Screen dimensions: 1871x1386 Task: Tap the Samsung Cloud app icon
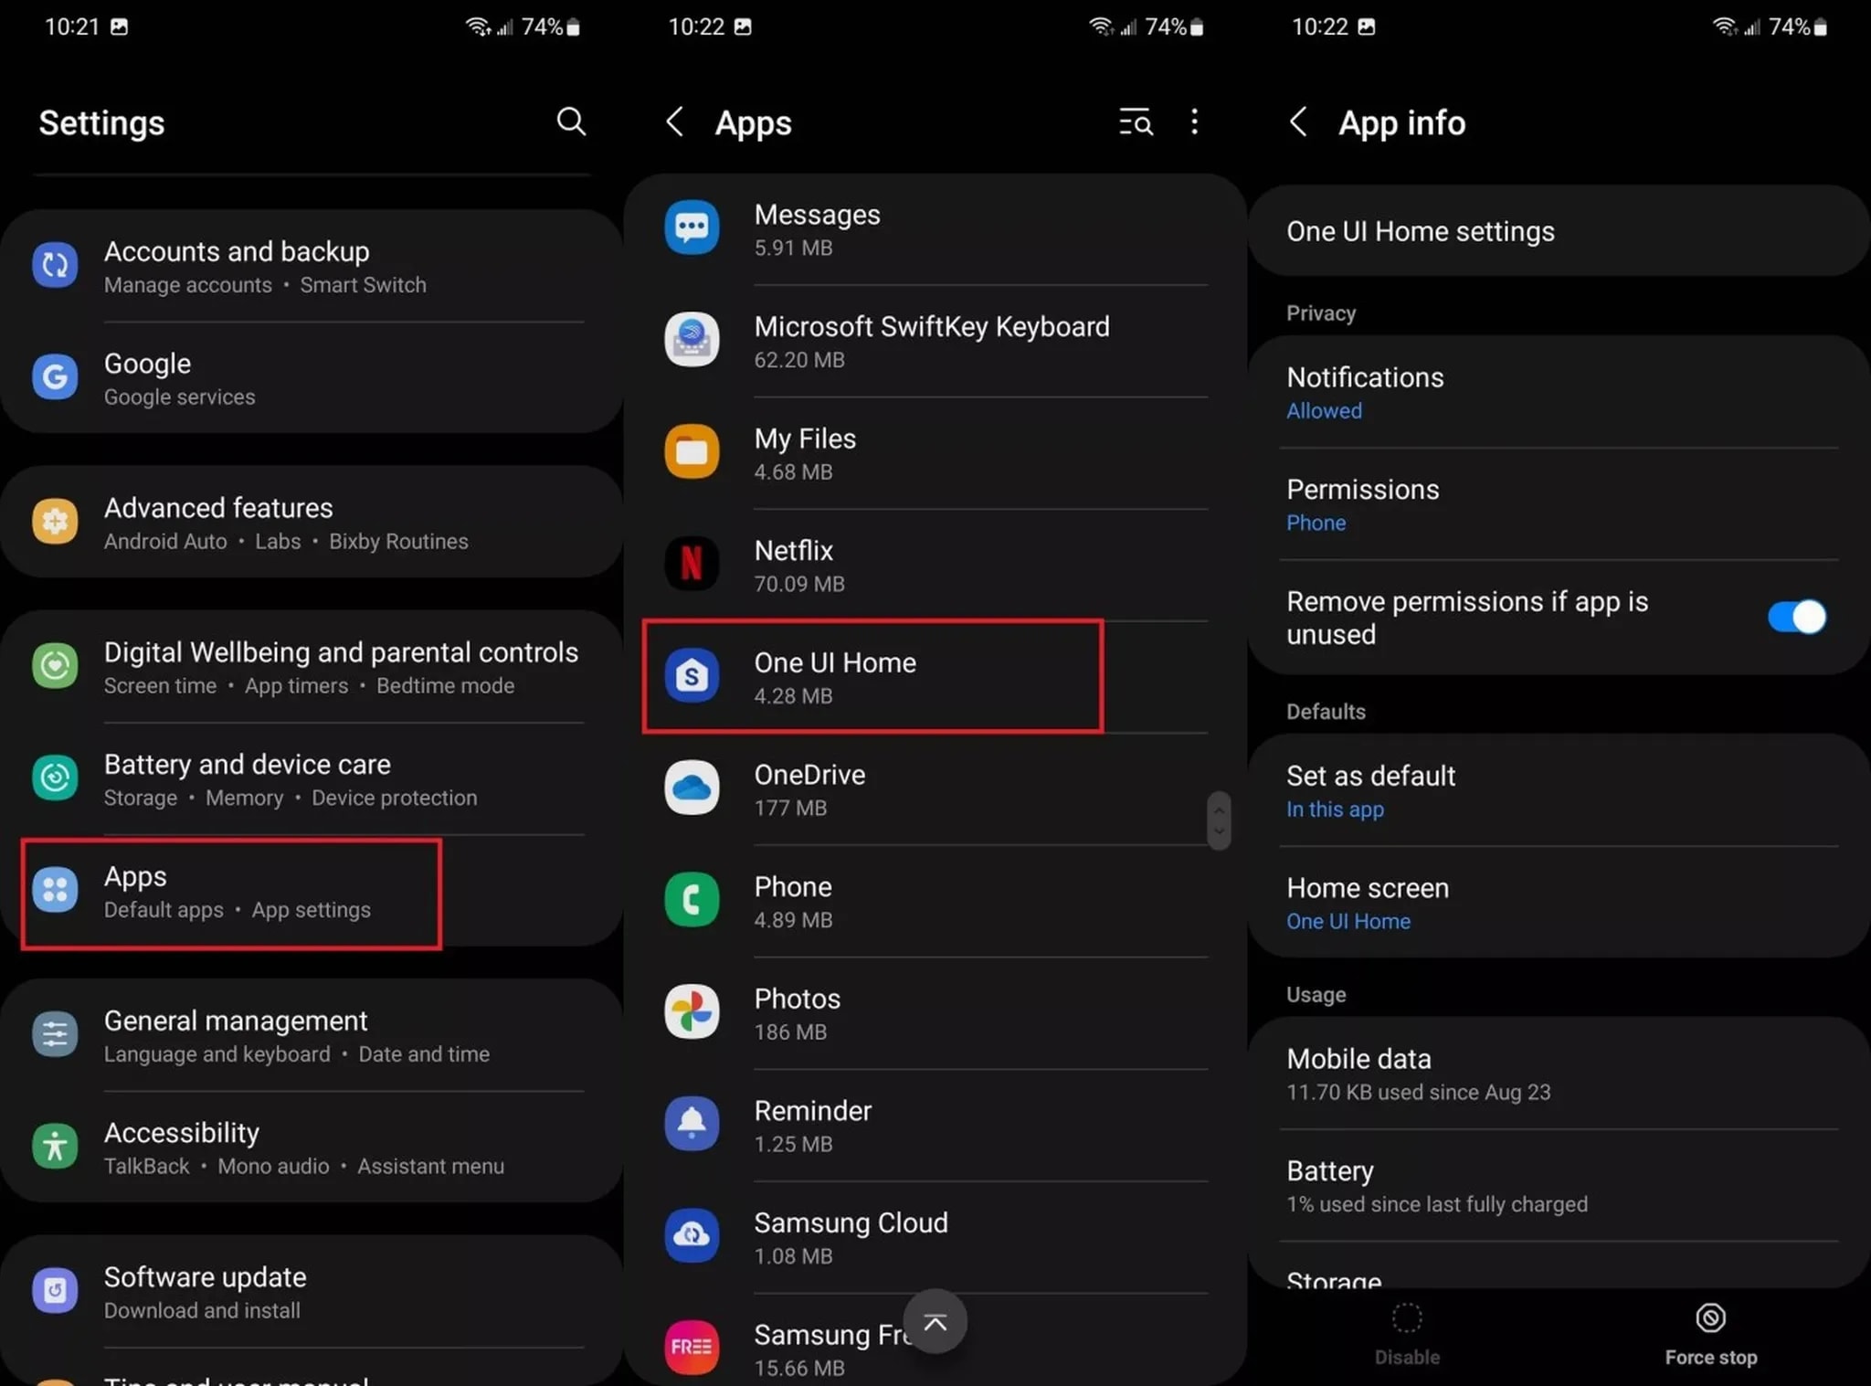(692, 1235)
